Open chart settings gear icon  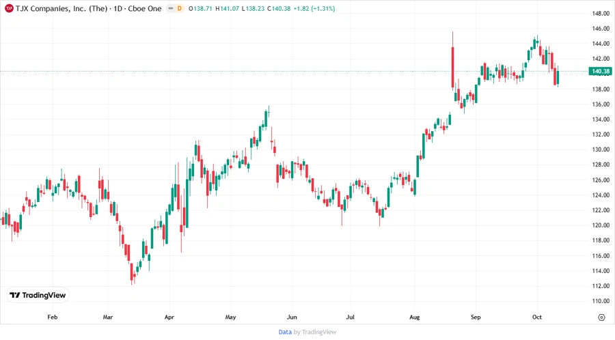[601, 317]
